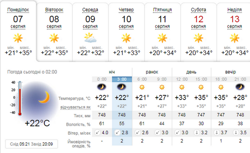Viewport: 250px width, 153px height.
Task: Click the 12:00 time column header
Action: [x=181, y=79]
